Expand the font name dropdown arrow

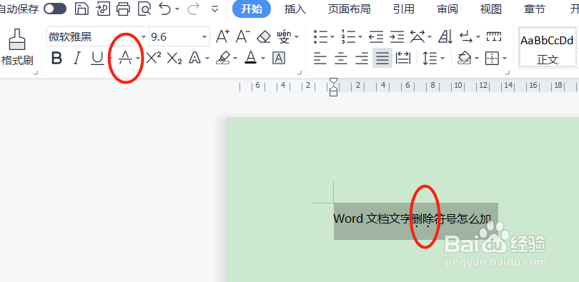pos(144,37)
